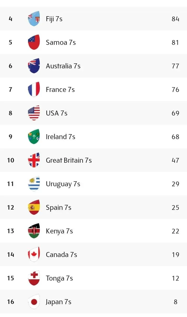Viewport: 187px width, 317px height.
Task: Select the Ireland 7s team name
Action: coord(60,137)
